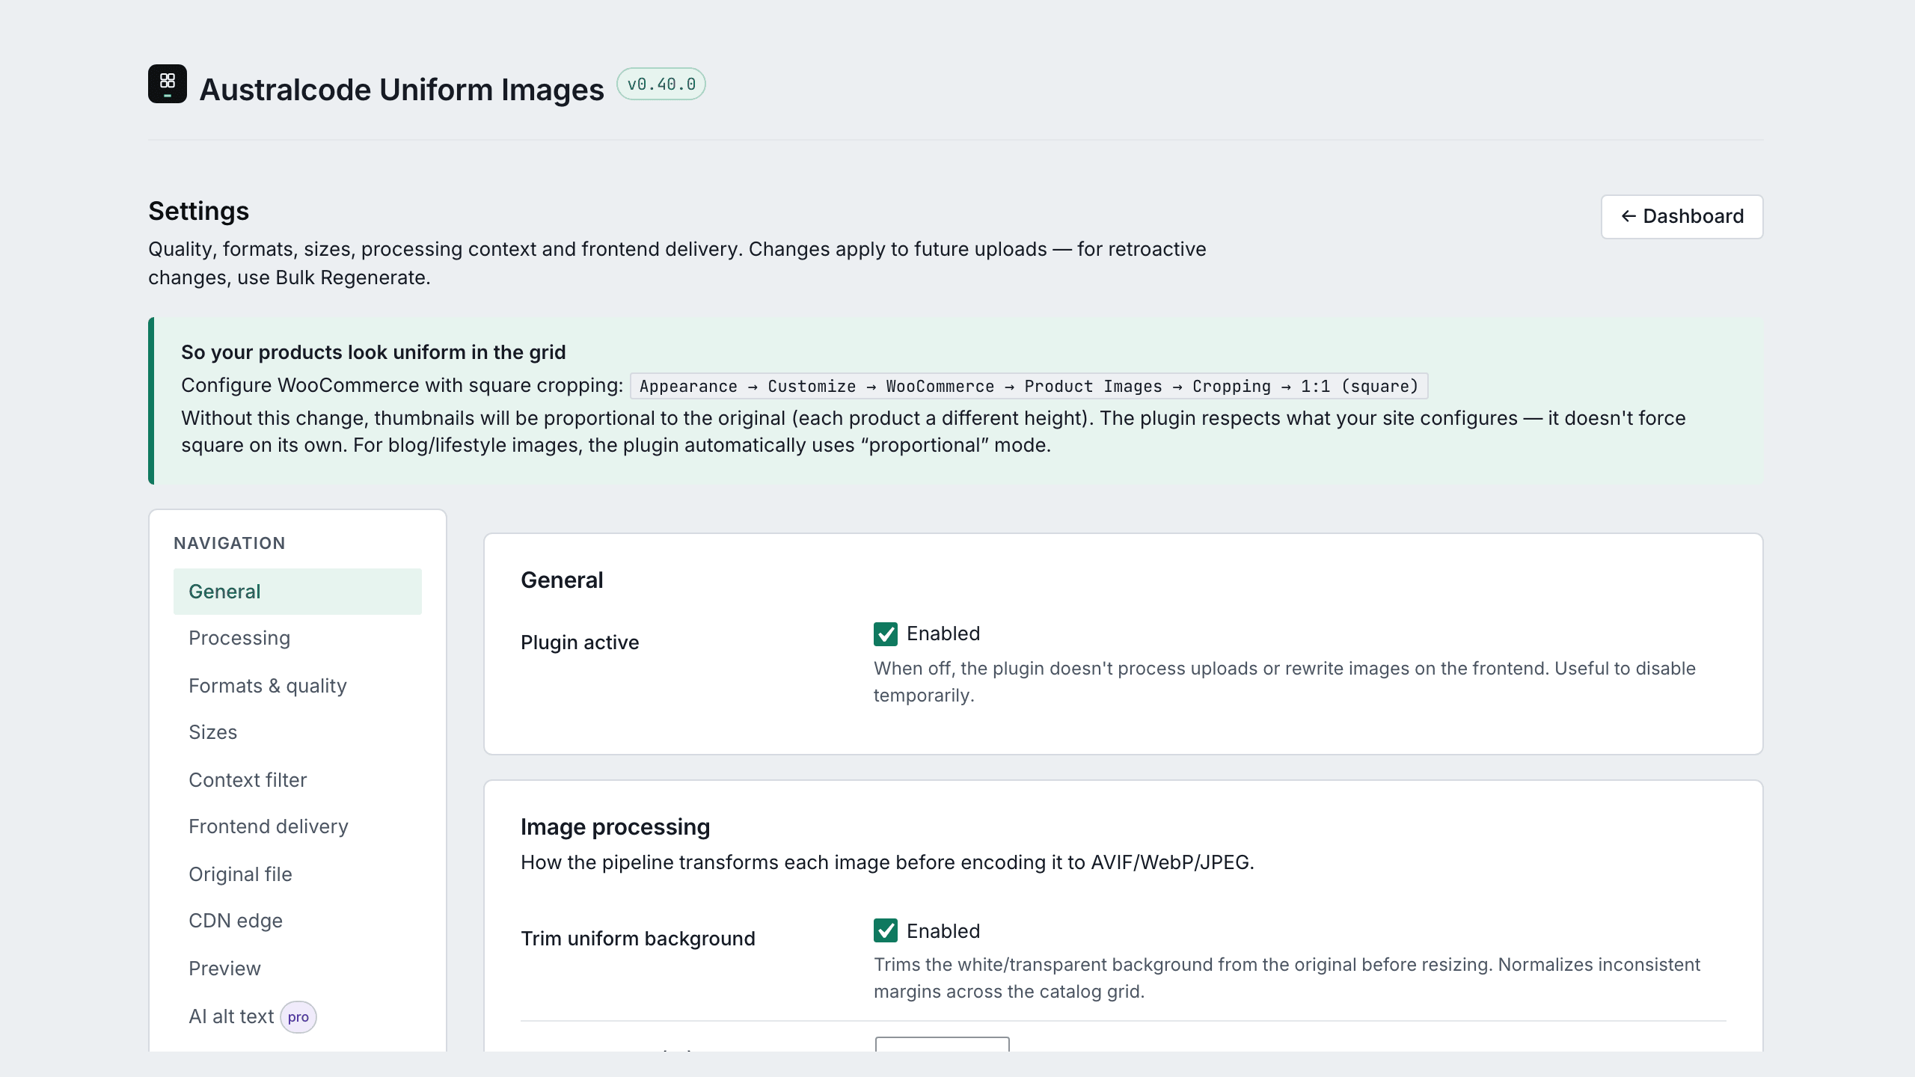Toggle the Trim uniform background checkbox

pyautogui.click(x=886, y=930)
